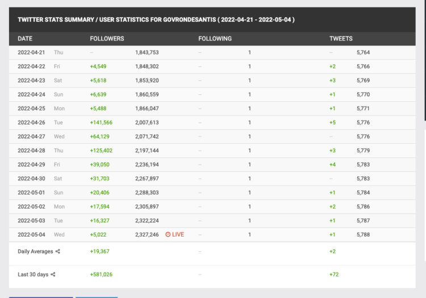426x298 pixels.
Task: Click tweet count 5,788
Action: tap(364, 235)
